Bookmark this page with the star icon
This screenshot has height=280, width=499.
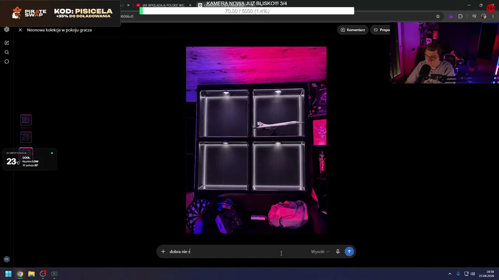(438, 16)
